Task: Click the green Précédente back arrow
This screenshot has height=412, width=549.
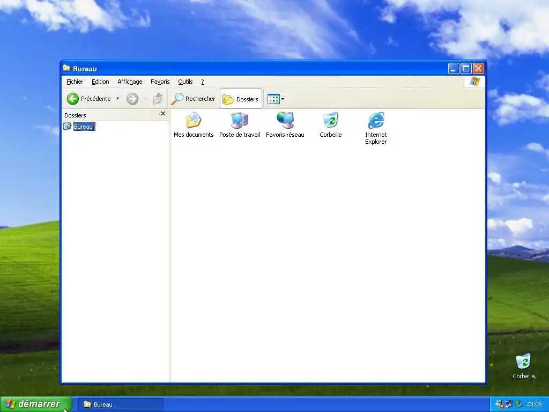Action: pos(73,99)
